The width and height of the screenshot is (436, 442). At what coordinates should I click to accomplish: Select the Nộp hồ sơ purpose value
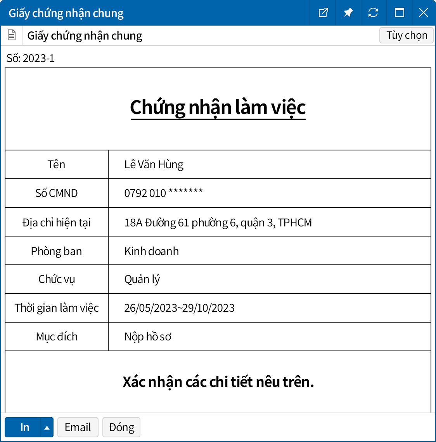click(x=148, y=337)
